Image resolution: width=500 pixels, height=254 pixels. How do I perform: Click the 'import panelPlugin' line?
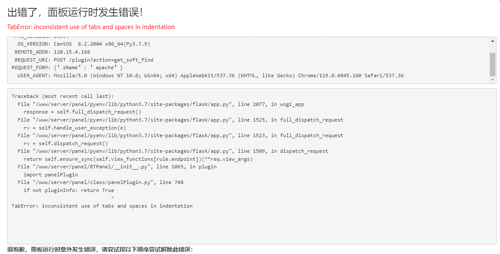[x=51, y=175]
